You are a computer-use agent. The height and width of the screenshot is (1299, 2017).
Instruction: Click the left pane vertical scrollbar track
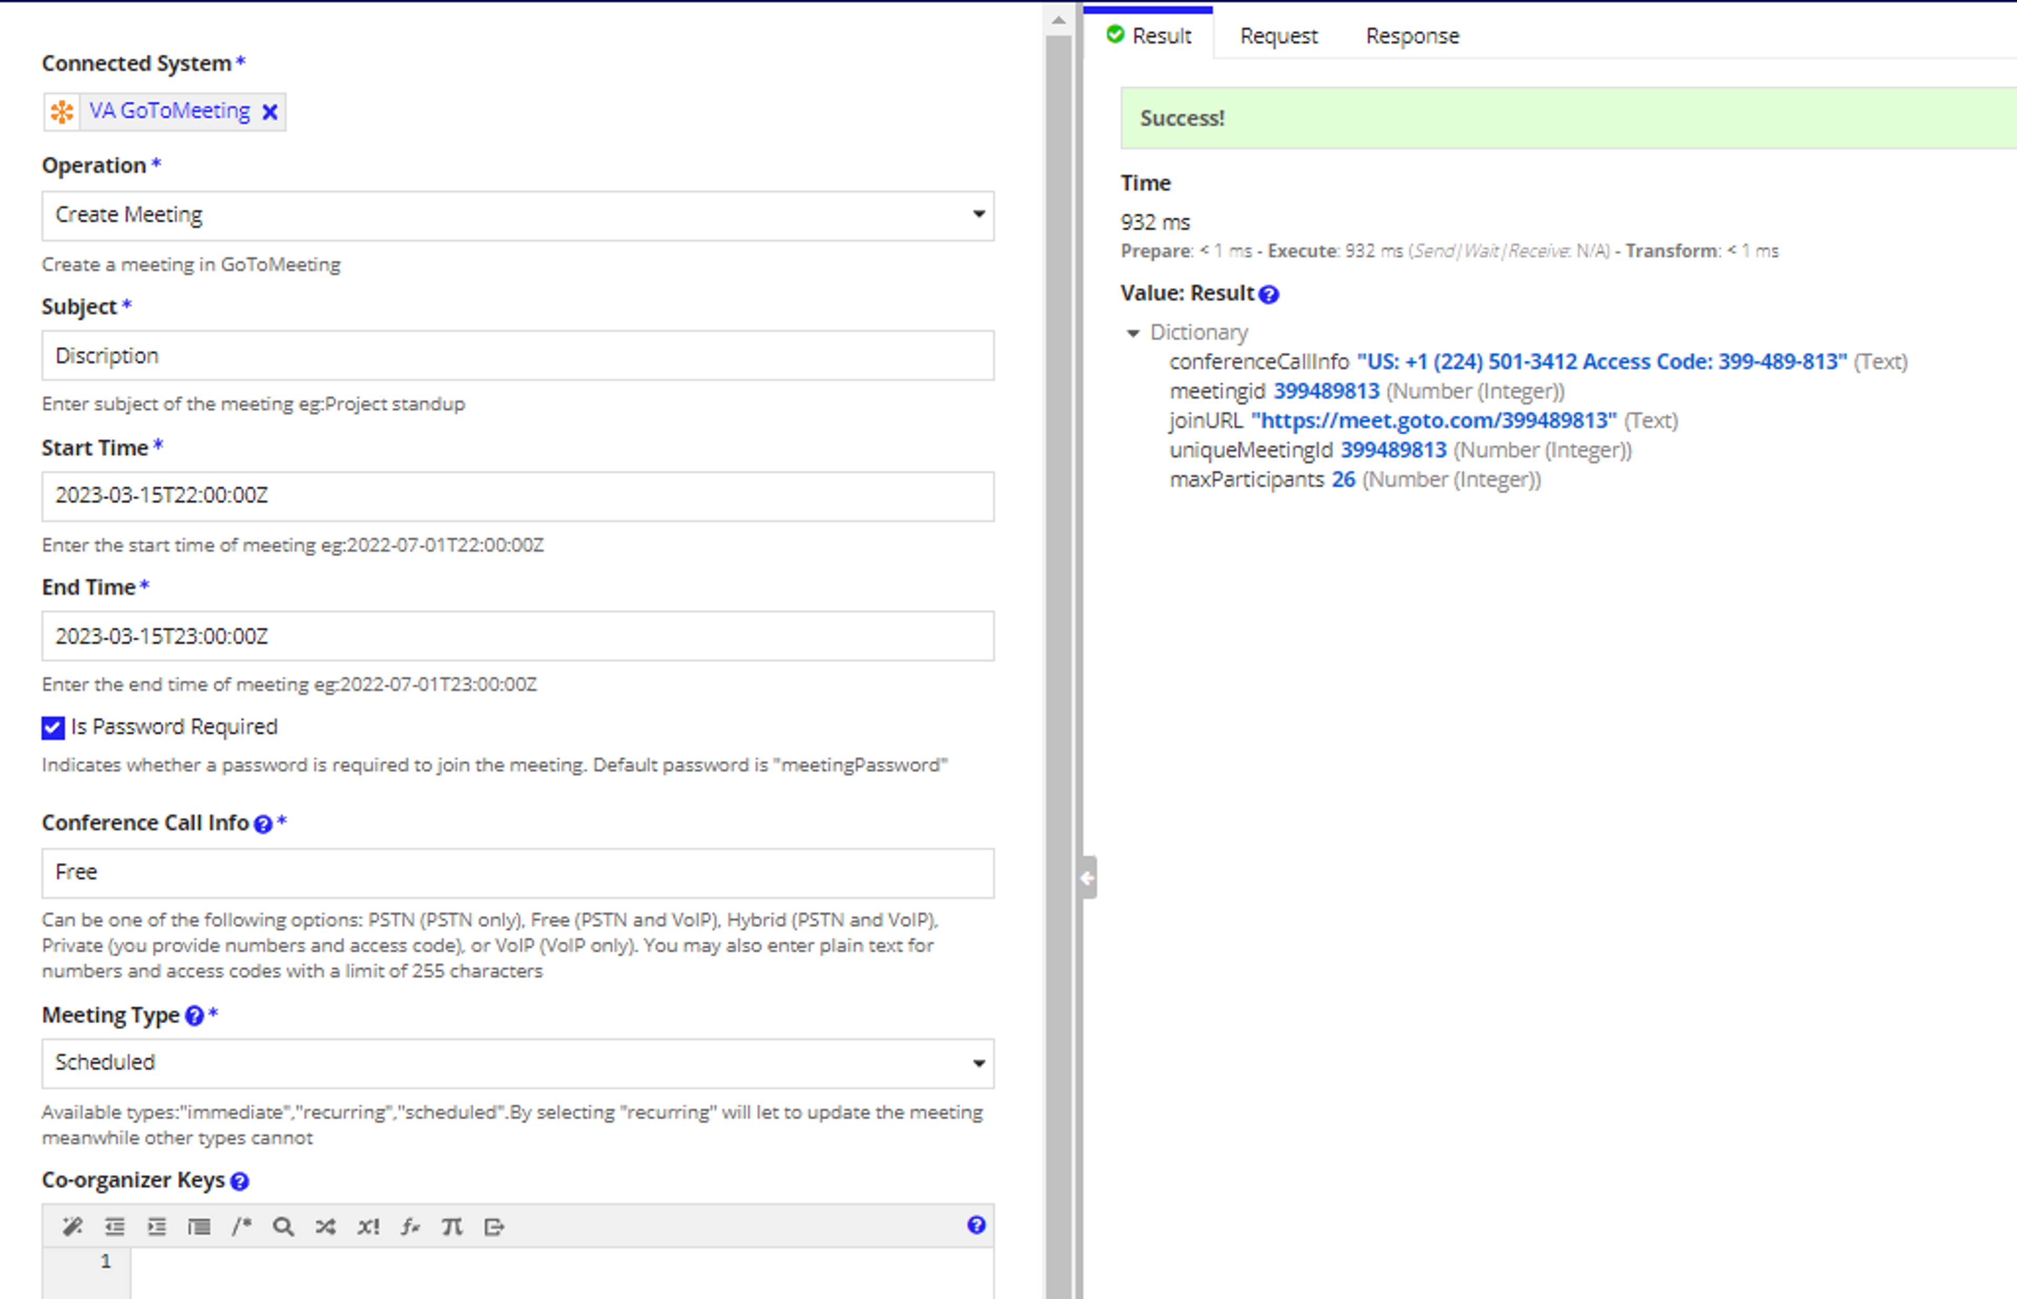pos(1058,667)
